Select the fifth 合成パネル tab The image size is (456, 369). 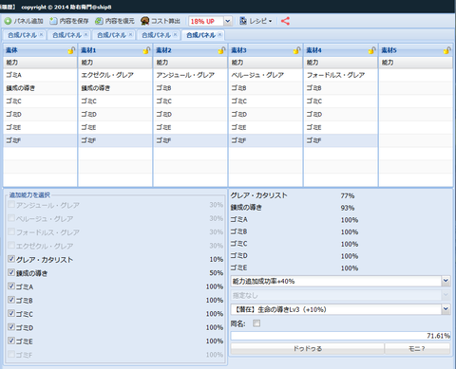pos(200,35)
